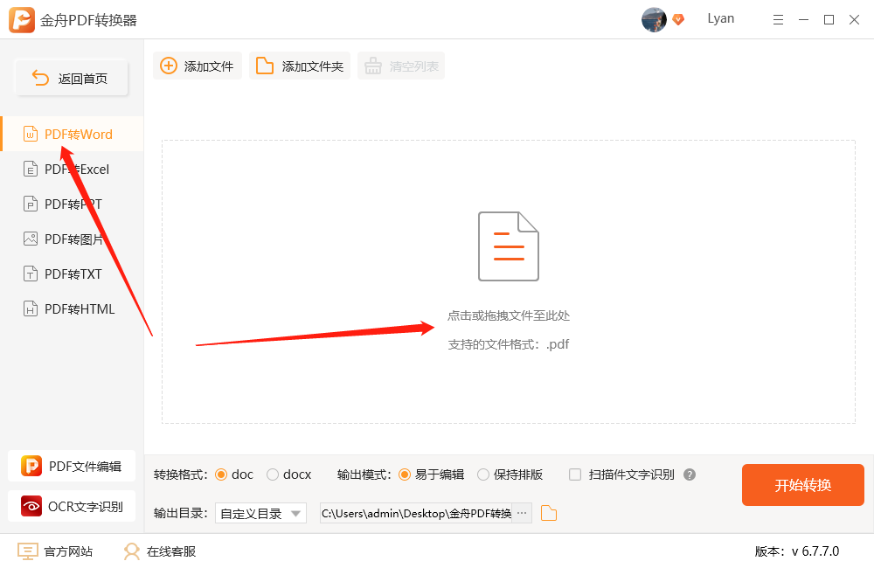
Task: Click the 开始转换 button
Action: pyautogui.click(x=802, y=485)
